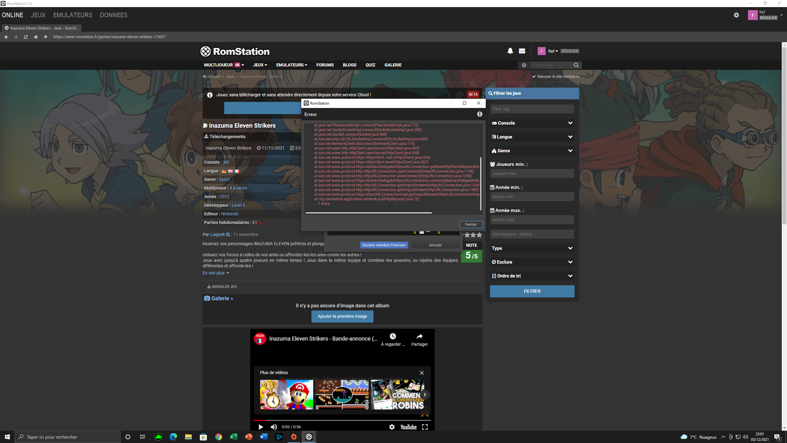Click SIGNALER JEU link
The image size is (787, 443).
click(222, 287)
